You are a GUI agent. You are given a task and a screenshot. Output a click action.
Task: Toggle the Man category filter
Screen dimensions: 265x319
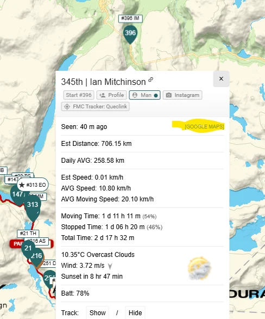144,95
